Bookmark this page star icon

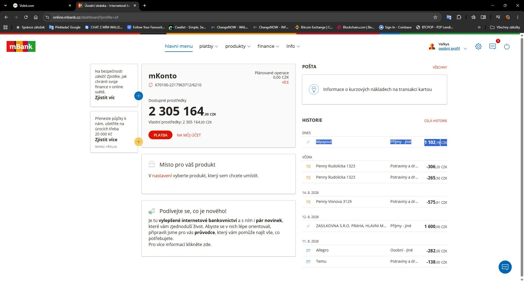pyautogui.click(x=435, y=17)
